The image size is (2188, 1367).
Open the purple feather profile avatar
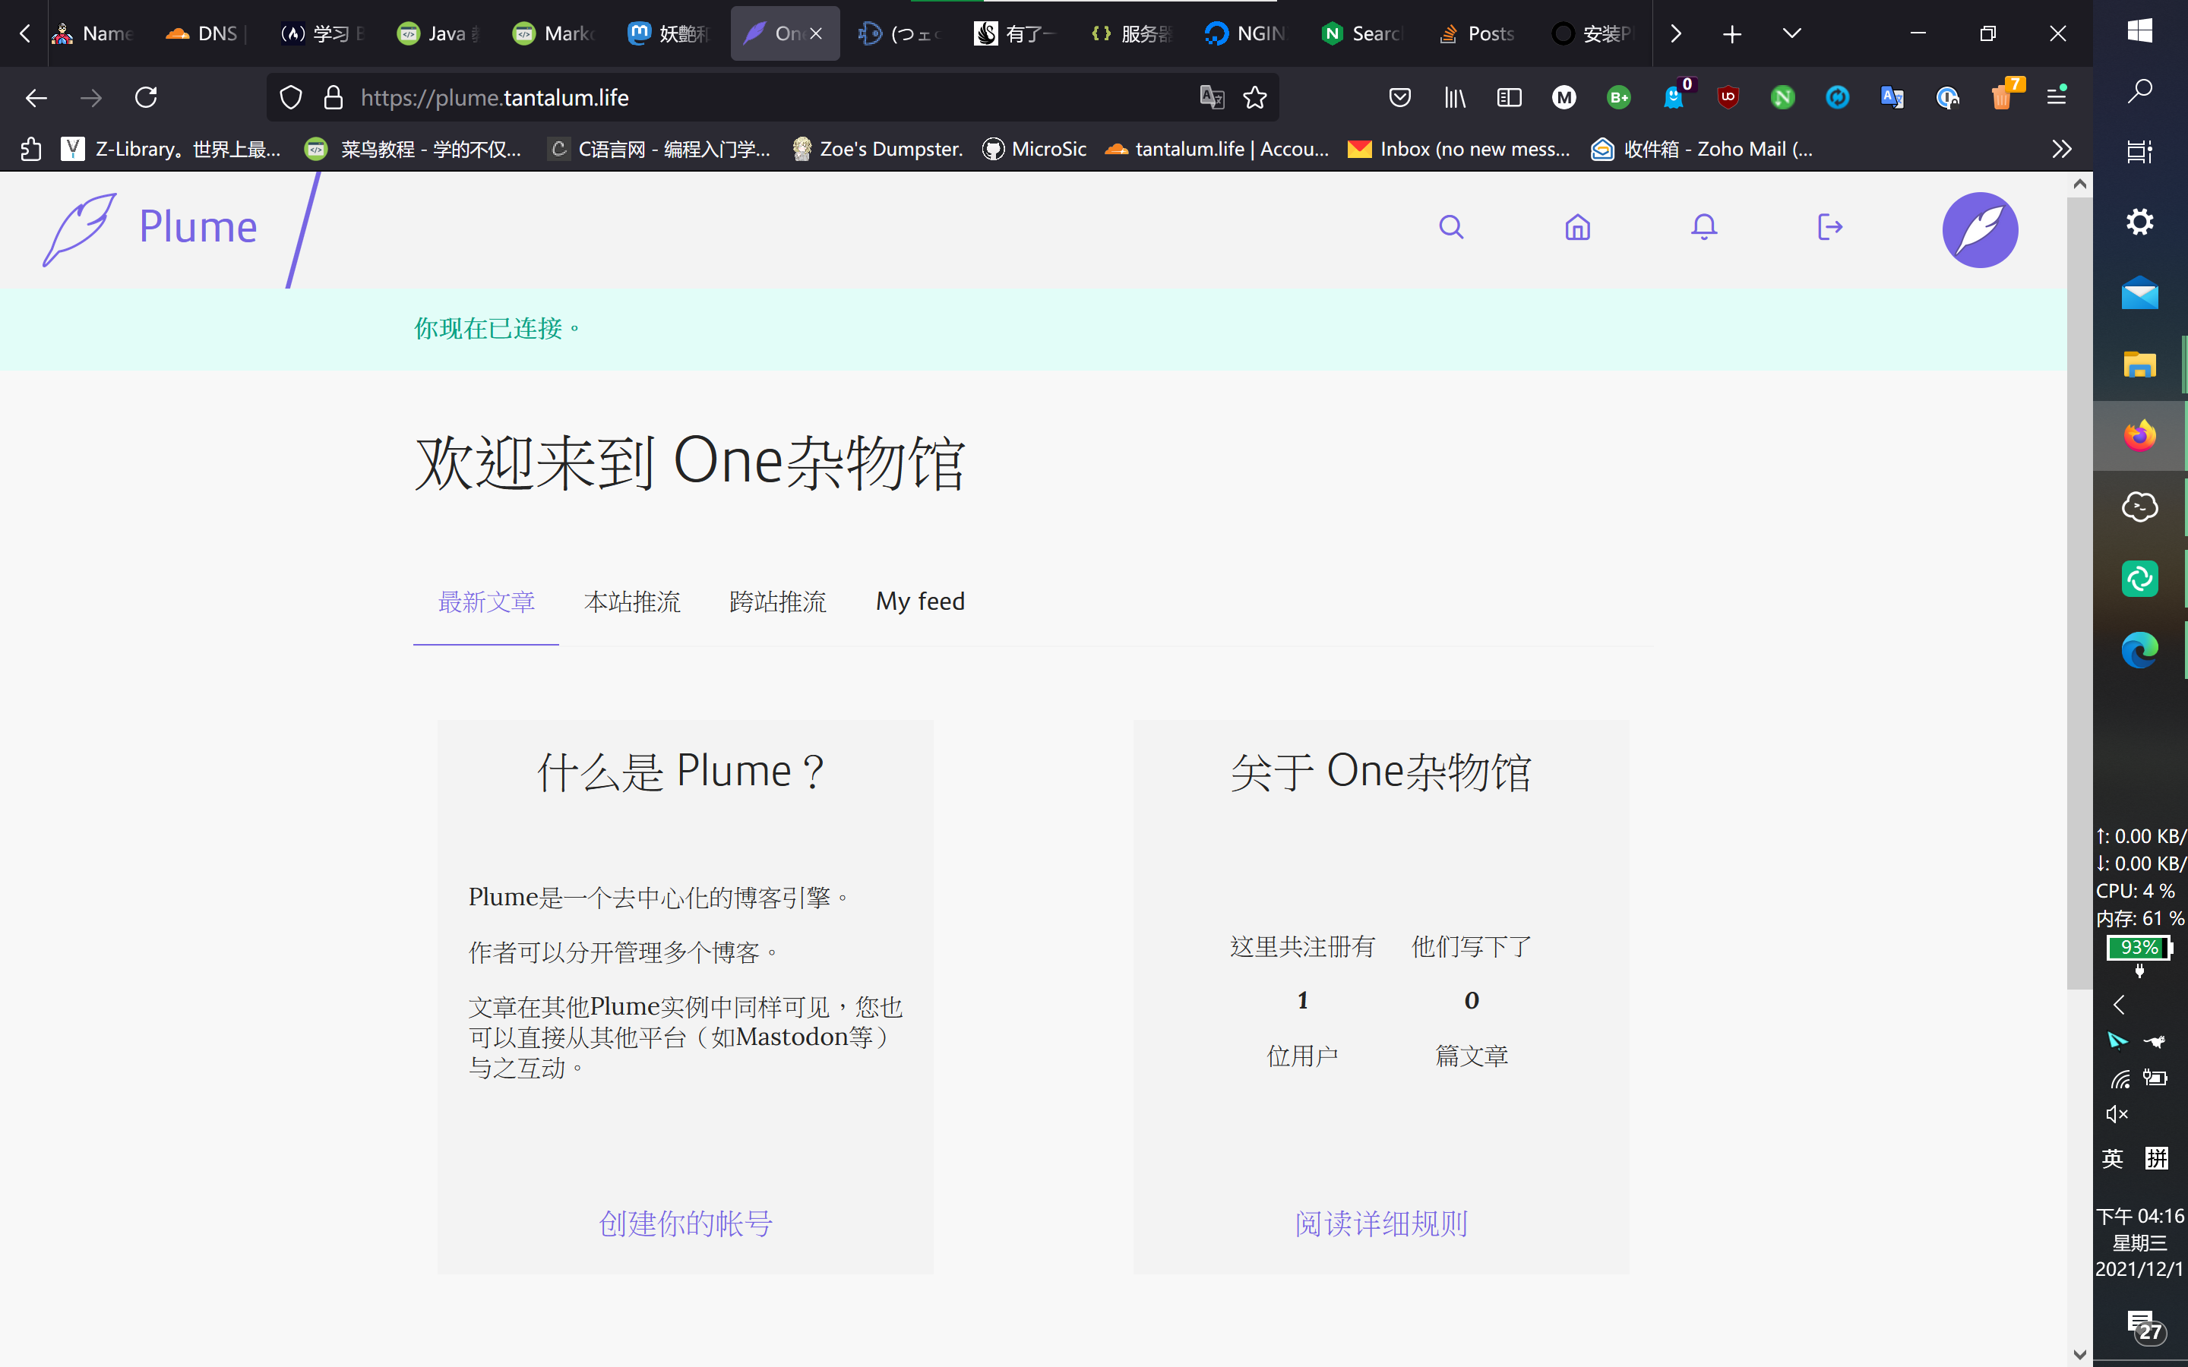tap(1980, 229)
